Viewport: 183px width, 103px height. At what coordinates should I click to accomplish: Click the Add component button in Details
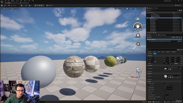[x=174, y=37]
